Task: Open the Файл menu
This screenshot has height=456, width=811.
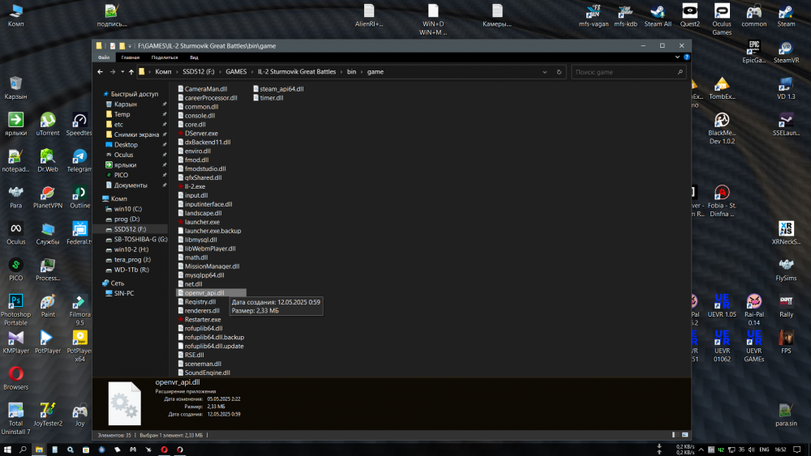Action: 104,58
